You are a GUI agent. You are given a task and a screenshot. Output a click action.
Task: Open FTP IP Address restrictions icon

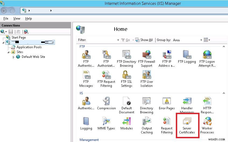click(167, 59)
